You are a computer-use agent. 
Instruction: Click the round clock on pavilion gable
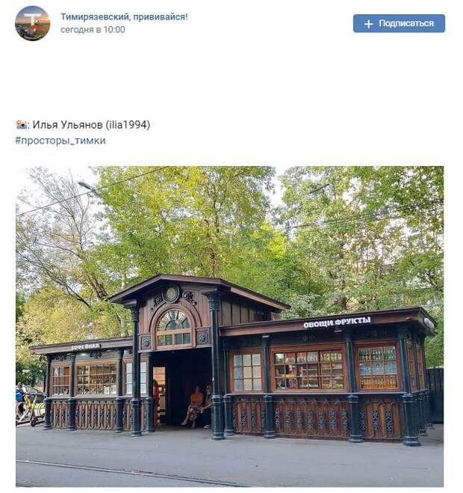pyautogui.click(x=172, y=294)
